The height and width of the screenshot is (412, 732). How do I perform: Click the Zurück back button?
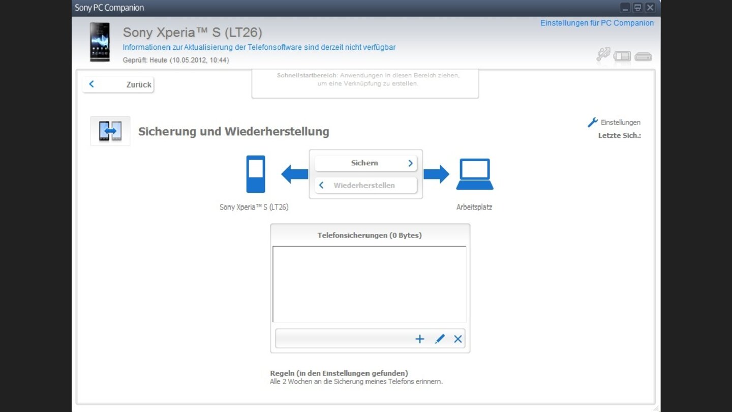coord(118,84)
